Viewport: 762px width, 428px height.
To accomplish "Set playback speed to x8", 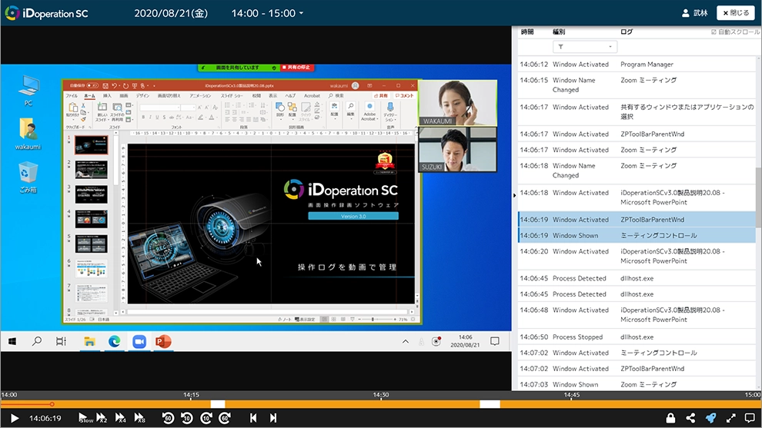I will click(139, 418).
